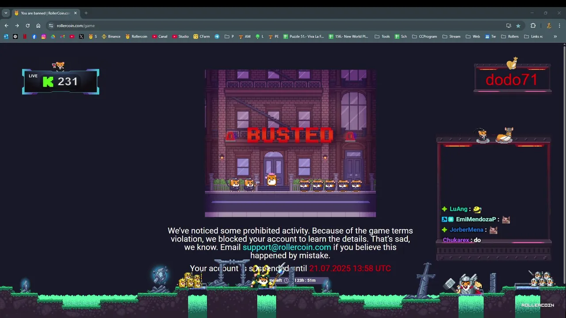Image resolution: width=566 pixels, height=318 pixels.
Task: Open the AM bookmark
Action: [244, 37]
